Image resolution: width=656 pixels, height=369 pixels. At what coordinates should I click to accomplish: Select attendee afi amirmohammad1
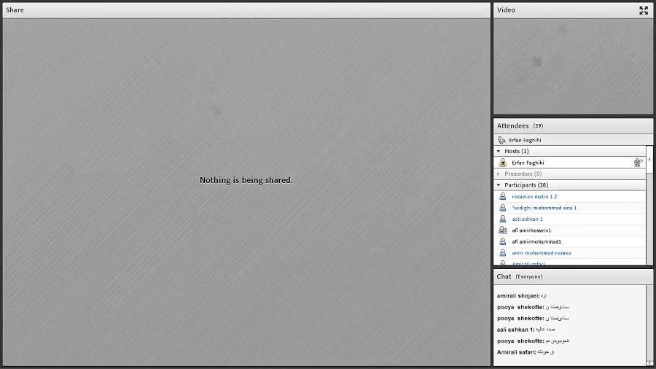click(570, 241)
